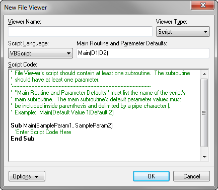Click the End Sub line in script

(x=23, y=139)
